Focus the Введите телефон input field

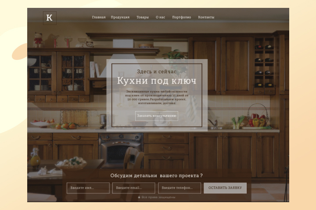pyautogui.click(x=180, y=188)
